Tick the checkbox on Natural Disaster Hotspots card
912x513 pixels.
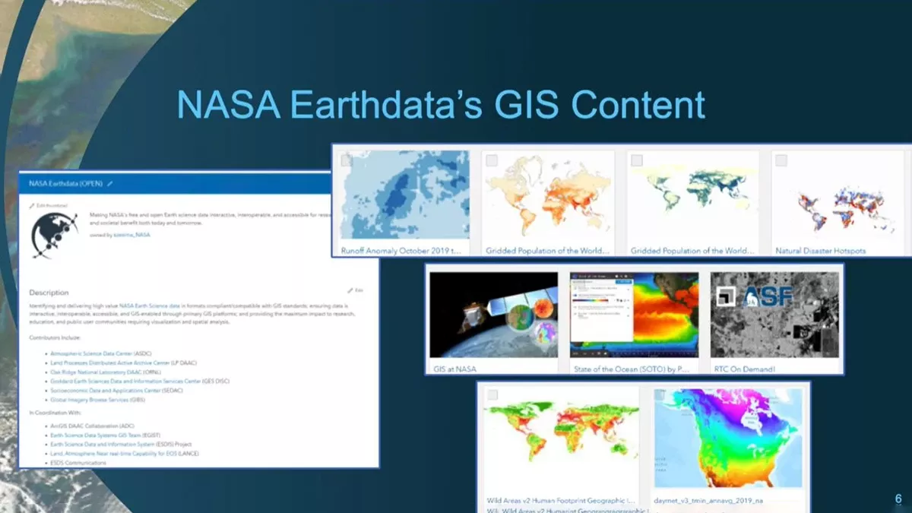pos(781,160)
